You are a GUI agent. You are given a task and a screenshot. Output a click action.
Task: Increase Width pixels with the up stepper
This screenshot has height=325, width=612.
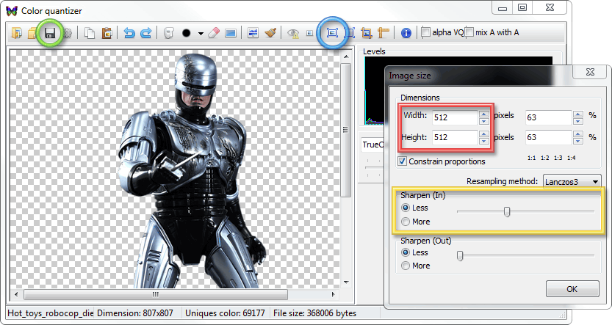pyautogui.click(x=484, y=114)
